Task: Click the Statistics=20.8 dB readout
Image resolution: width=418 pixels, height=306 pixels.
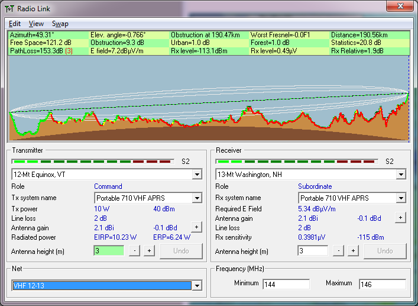Action: (356, 43)
